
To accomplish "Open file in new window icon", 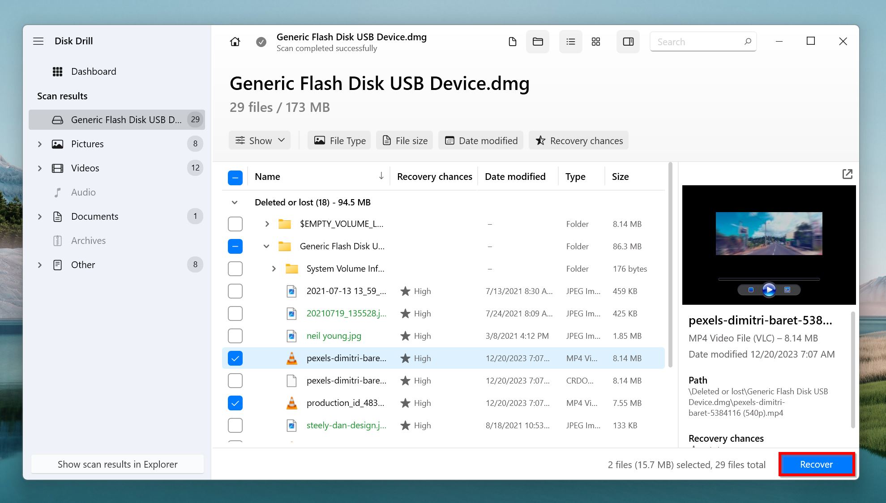I will (847, 175).
